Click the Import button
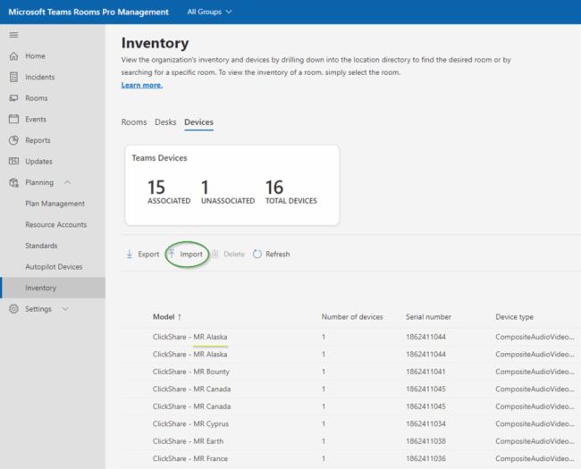The height and width of the screenshot is (469, 581). pyautogui.click(x=187, y=254)
